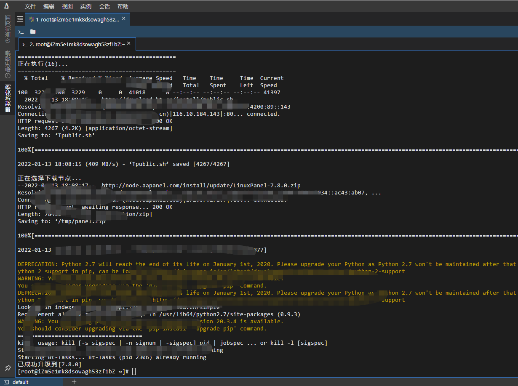Open the 实例 menu
This screenshot has width=518, height=386.
pyautogui.click(x=86, y=6)
